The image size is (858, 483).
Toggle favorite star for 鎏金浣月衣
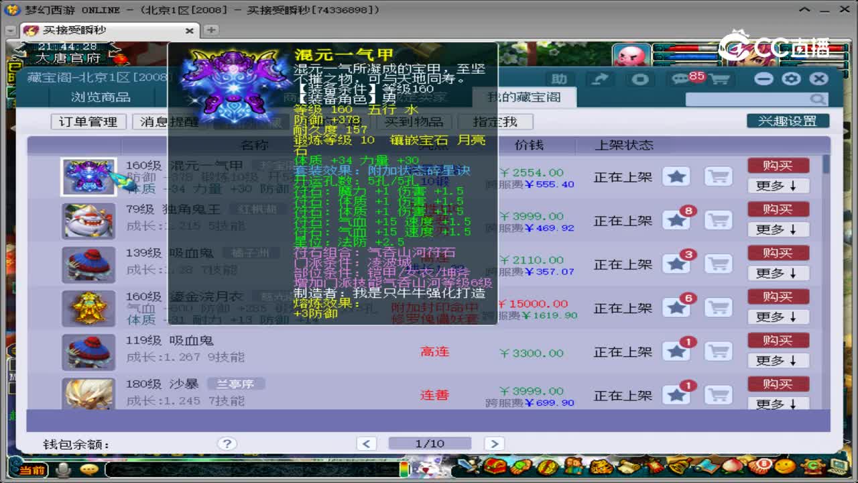676,308
